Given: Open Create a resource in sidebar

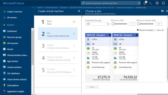Looking at the screenshot, I should point(15,12).
